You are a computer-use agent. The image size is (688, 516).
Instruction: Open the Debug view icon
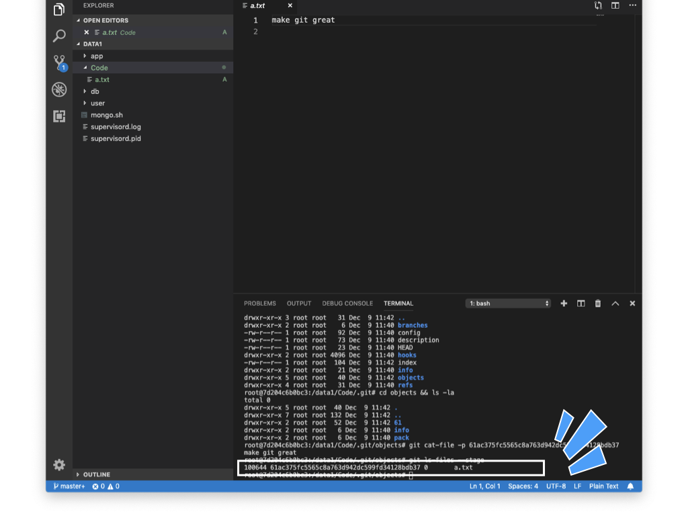[x=59, y=89]
